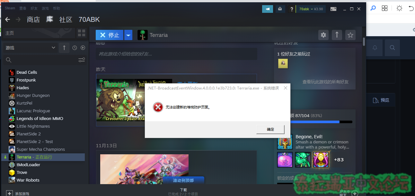Screen dimensions: 415x196
Task: Click the sort order arrow in sidebar
Action: (64, 48)
